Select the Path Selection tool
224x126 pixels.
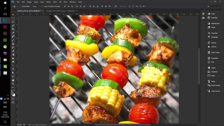[13, 73]
